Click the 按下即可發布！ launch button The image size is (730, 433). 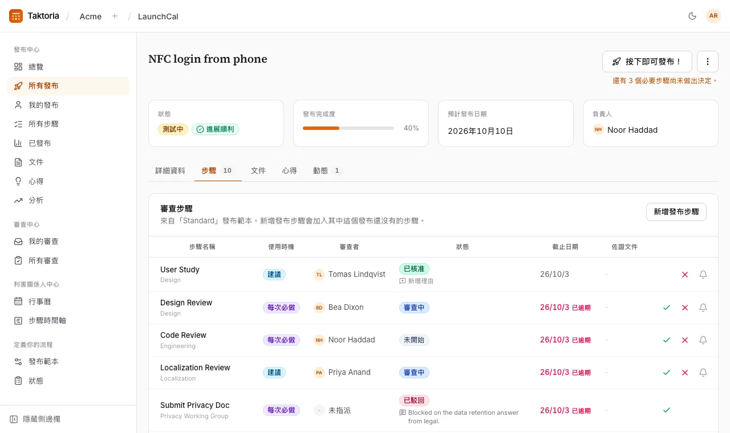(647, 62)
